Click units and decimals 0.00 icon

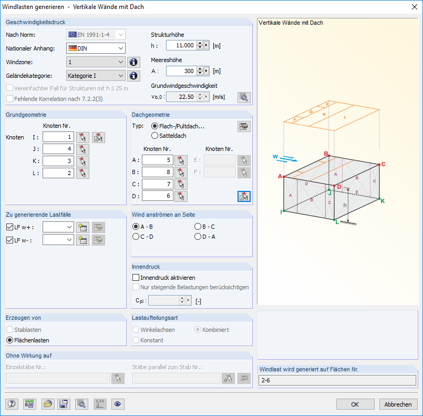29,404
